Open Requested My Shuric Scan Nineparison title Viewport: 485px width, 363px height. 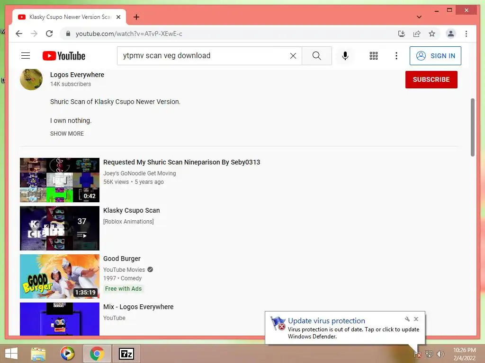181,163
